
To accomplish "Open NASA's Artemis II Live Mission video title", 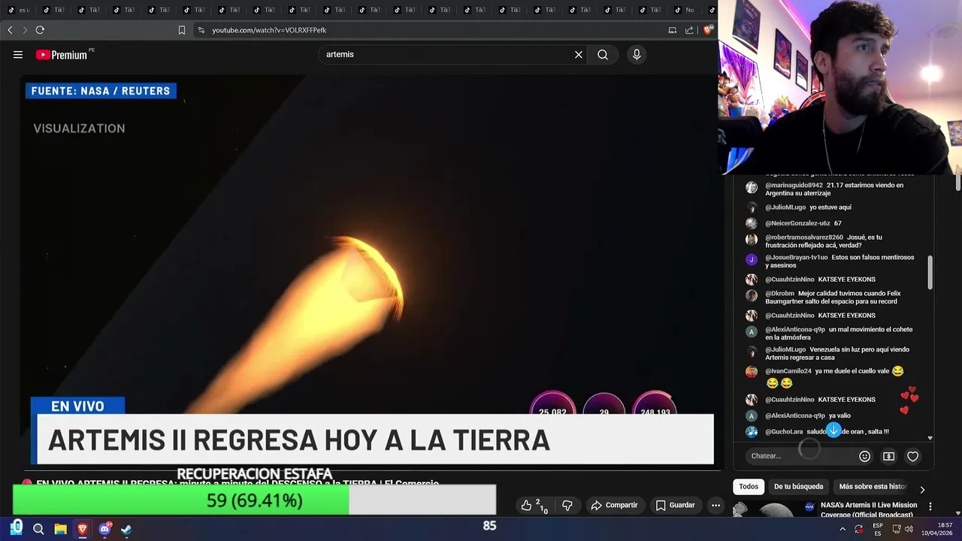I will point(869,509).
